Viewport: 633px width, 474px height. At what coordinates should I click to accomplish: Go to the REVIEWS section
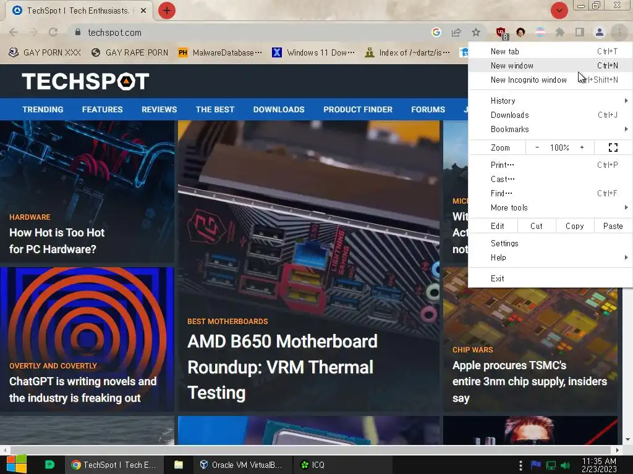tap(159, 110)
